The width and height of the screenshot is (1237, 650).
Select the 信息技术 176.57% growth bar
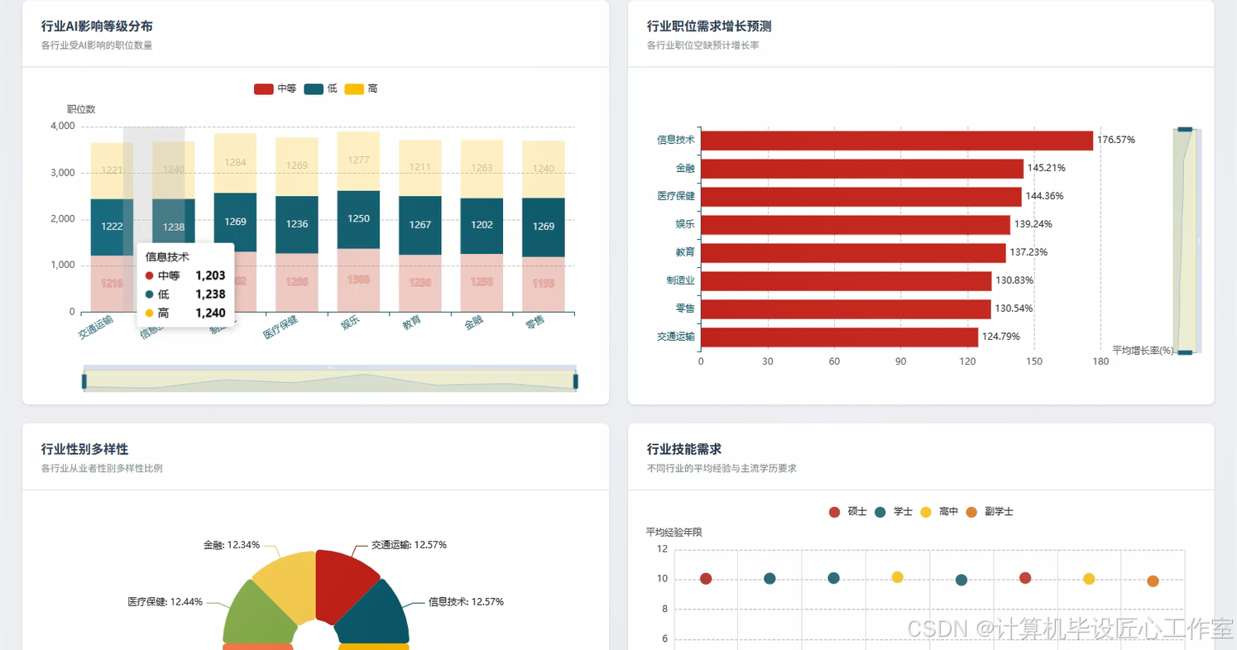897,140
